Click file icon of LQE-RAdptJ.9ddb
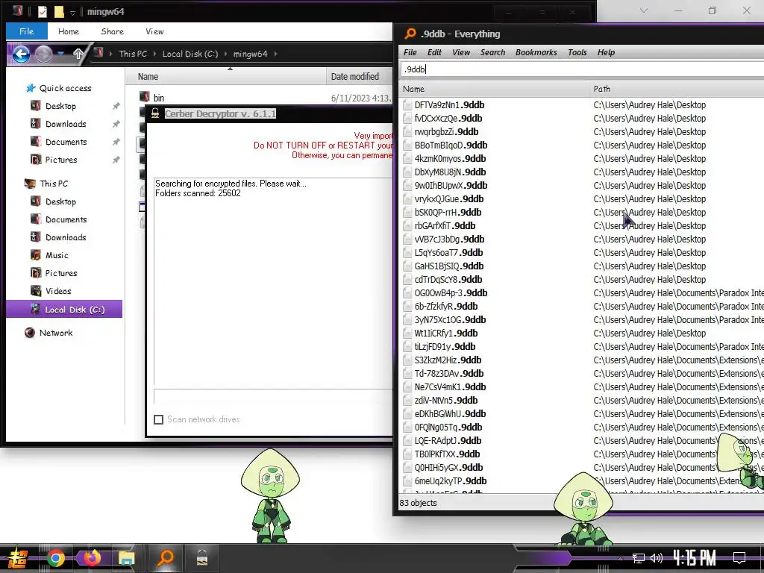 point(407,441)
